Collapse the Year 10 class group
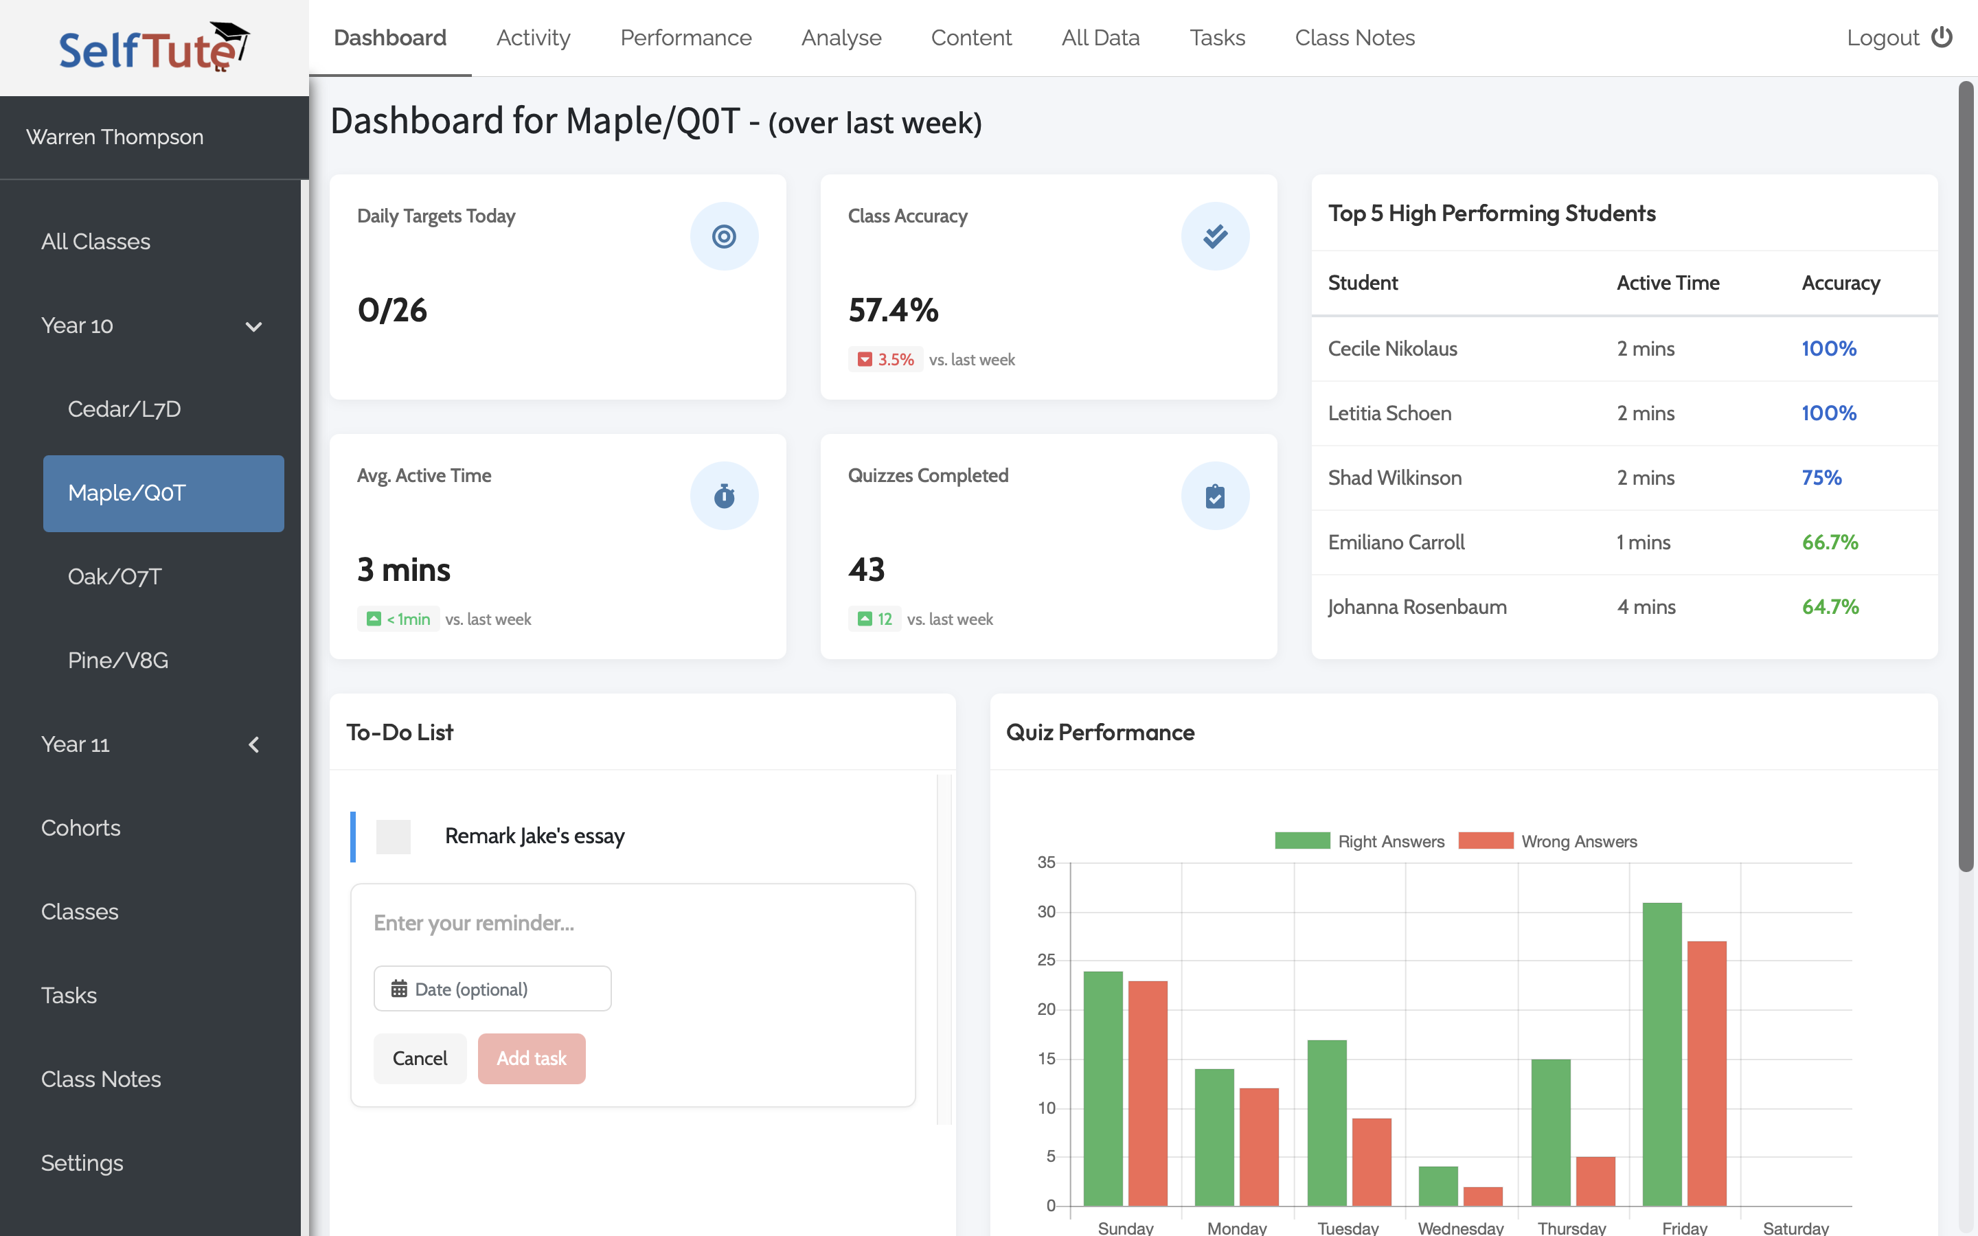Screen dimensions: 1978x1236 tap(253, 326)
